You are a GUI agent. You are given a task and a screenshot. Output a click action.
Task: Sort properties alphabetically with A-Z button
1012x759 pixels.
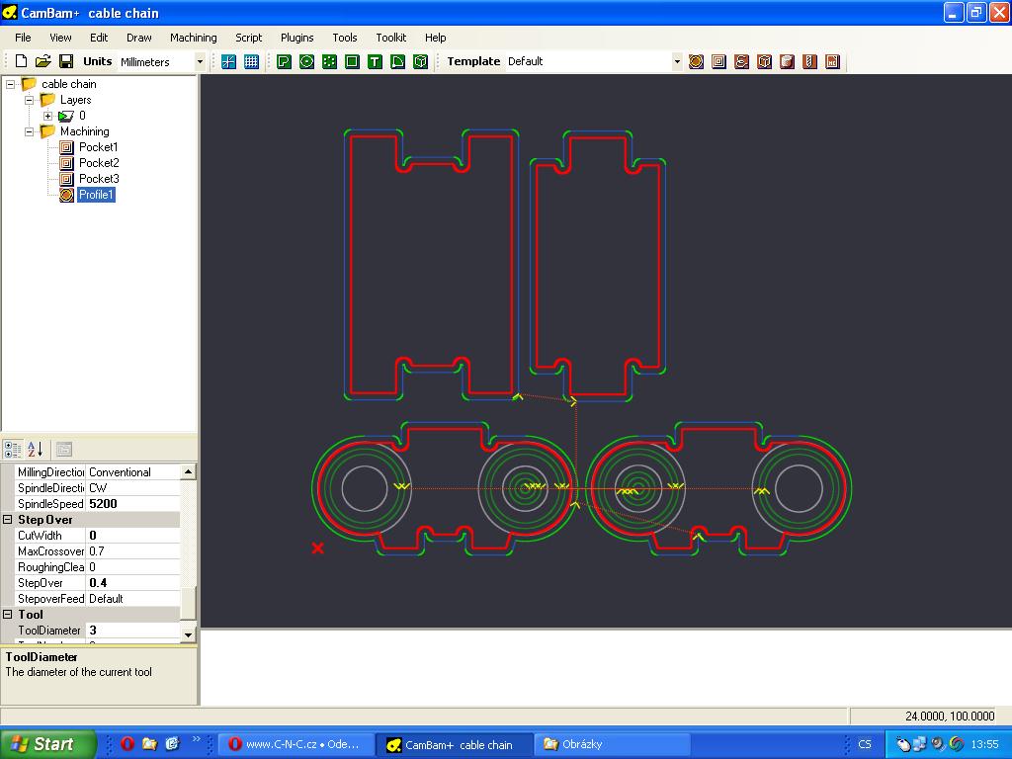(x=35, y=450)
